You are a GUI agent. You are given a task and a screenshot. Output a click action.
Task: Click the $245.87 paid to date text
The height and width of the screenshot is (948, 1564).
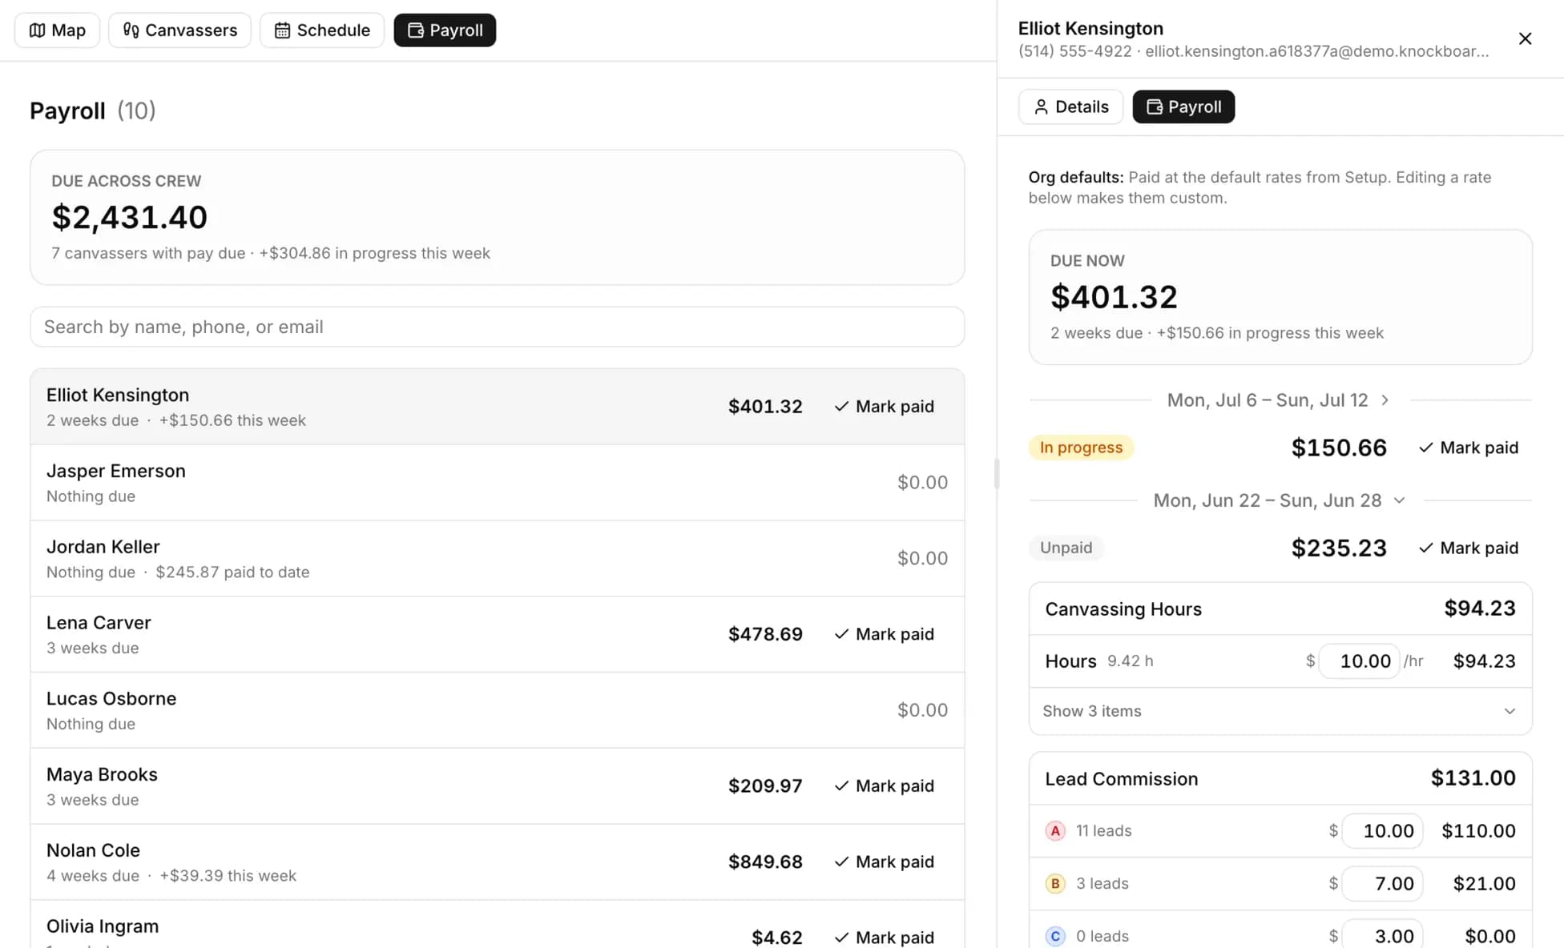(x=232, y=572)
